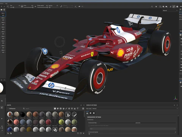This screenshot has width=182, height=137.
Task: Collapse the Assets panel with its arrow
Action: coord(81,105)
